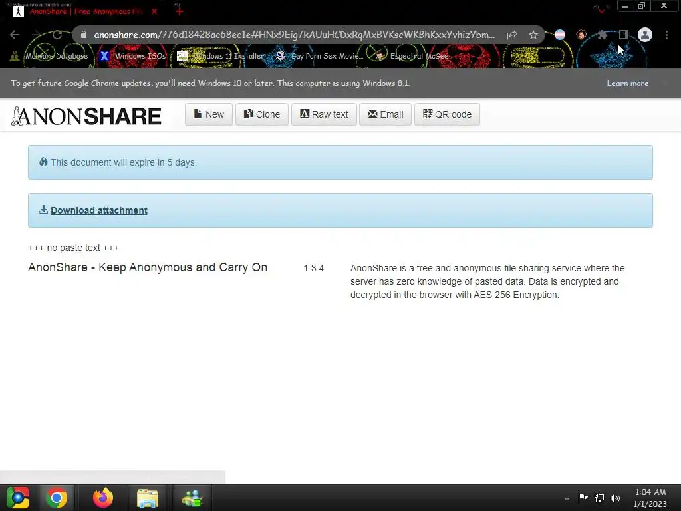Open Espectral McGee bookmark
The width and height of the screenshot is (681, 511).
click(412, 56)
